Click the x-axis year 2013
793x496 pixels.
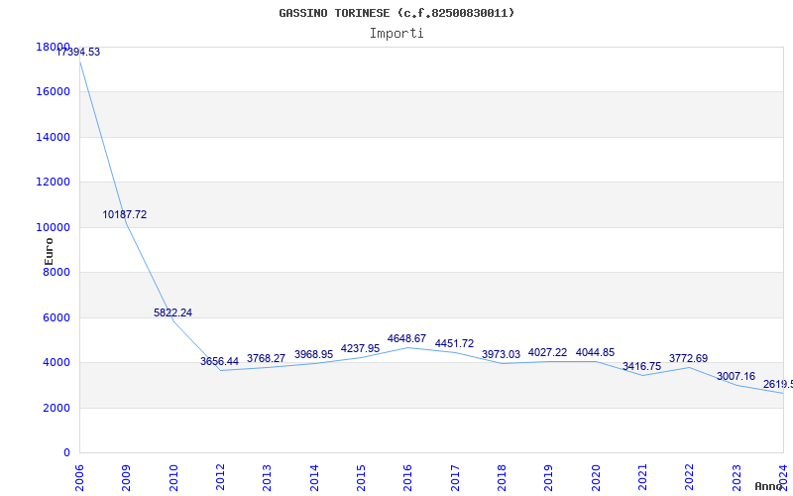[x=267, y=478]
